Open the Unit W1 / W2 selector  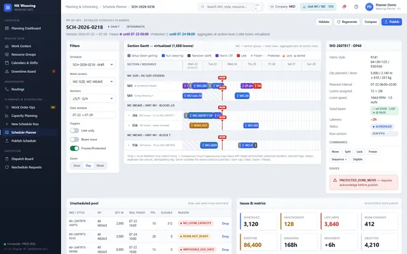318,7
